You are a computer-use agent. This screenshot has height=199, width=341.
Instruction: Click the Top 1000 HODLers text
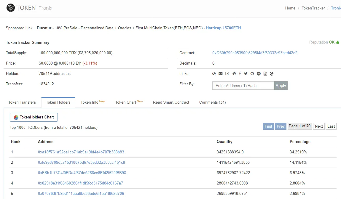coord(53,128)
